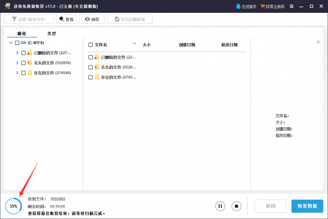Stop the scan with the stop button
The width and height of the screenshot is (328, 219).
point(236,206)
